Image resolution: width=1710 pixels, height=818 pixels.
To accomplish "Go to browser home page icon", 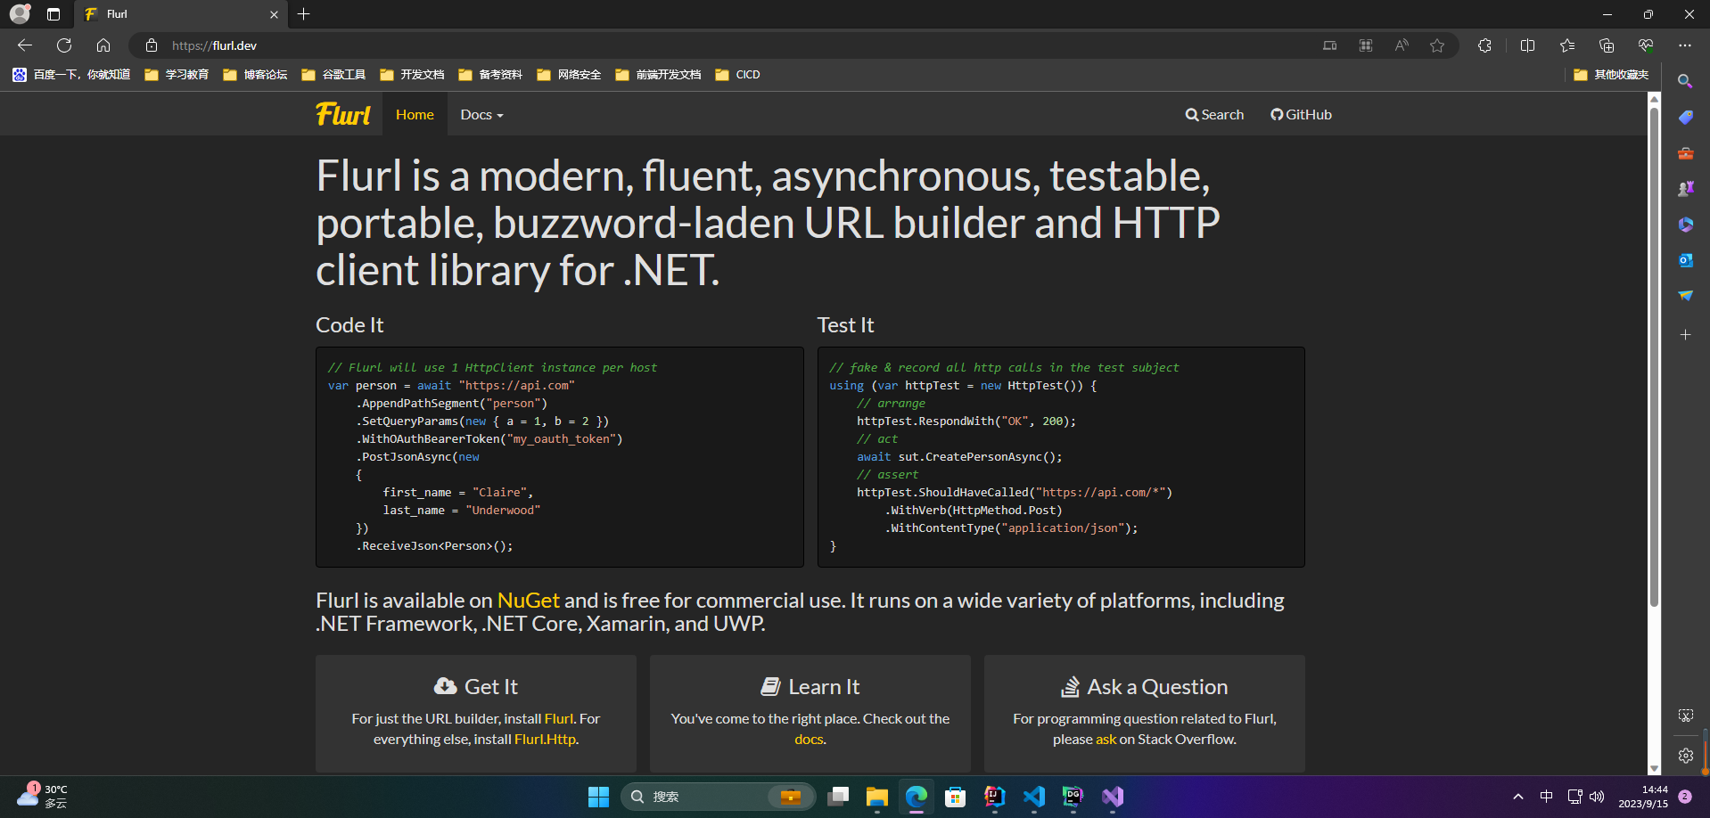I will pyautogui.click(x=103, y=45).
